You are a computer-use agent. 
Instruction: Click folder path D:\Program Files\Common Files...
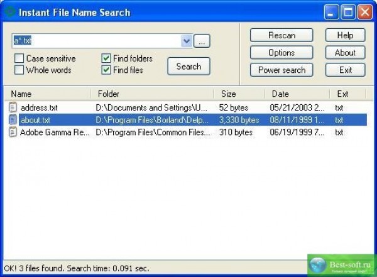pos(153,133)
